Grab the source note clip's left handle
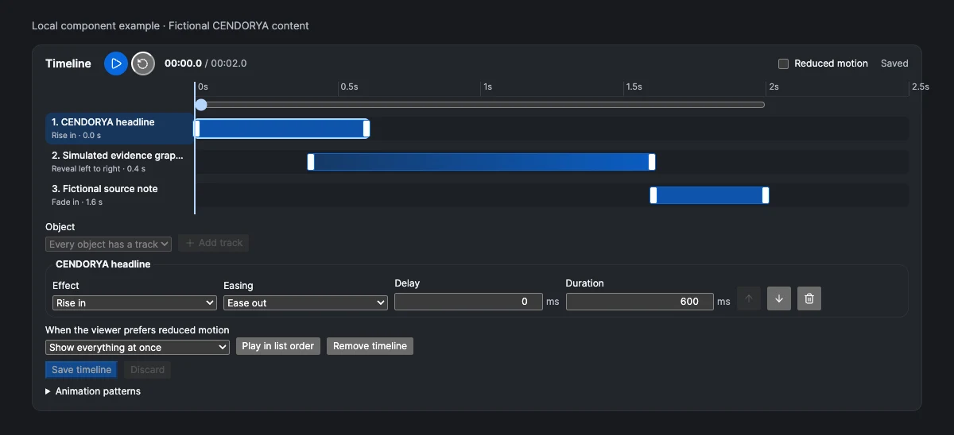This screenshot has width=954, height=435. click(x=653, y=195)
